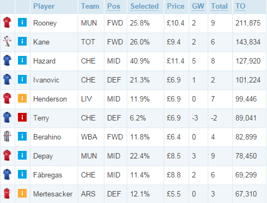Open Kane's blue player info icon

pos(22,41)
